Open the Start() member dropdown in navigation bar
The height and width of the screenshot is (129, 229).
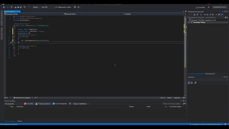point(154,14)
